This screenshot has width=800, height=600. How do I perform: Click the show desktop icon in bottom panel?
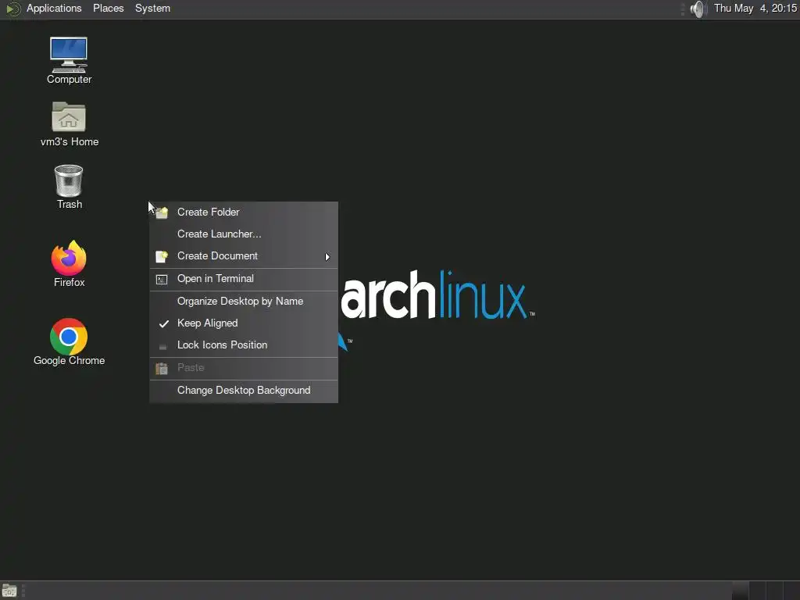pos(9,591)
